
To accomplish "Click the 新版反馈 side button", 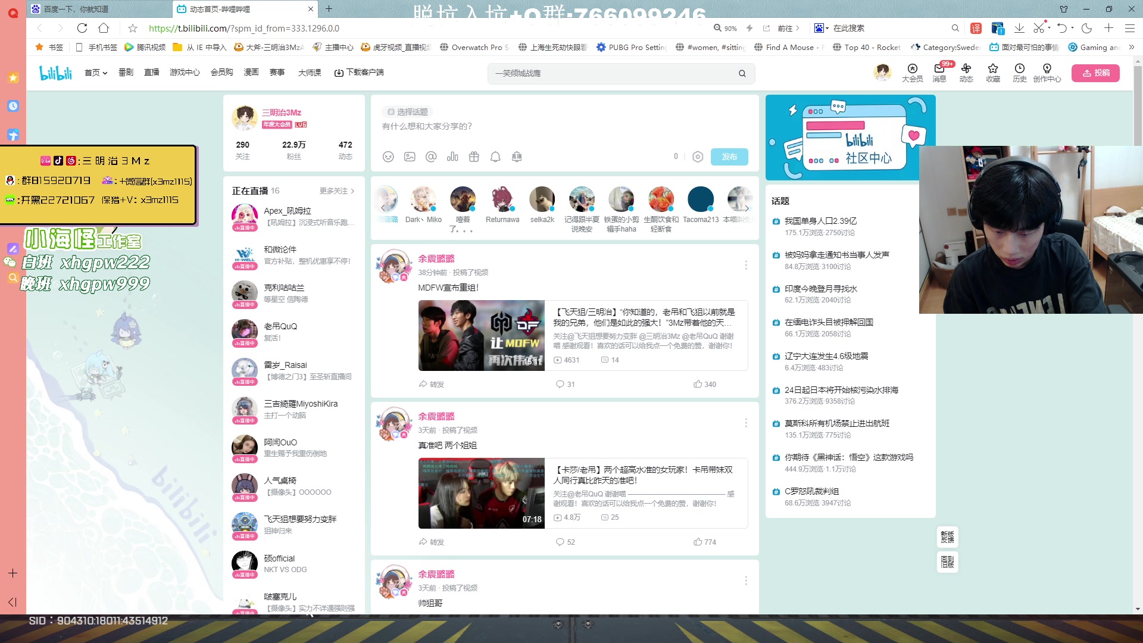I will pos(947,537).
